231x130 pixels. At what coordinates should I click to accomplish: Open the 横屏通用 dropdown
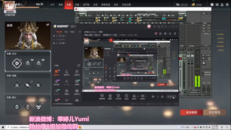tap(107, 35)
